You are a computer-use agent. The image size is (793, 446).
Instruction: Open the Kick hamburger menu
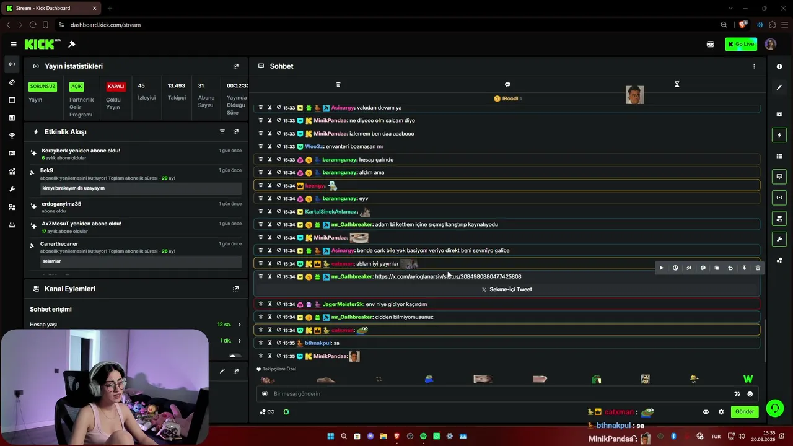(x=13, y=44)
